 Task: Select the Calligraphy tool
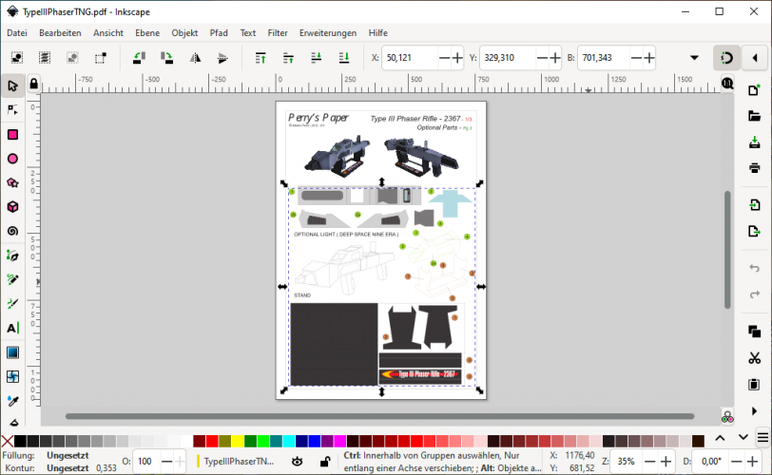pos(12,304)
